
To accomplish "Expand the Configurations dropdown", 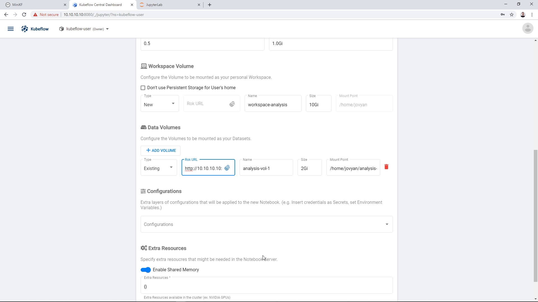I will [x=266, y=224].
